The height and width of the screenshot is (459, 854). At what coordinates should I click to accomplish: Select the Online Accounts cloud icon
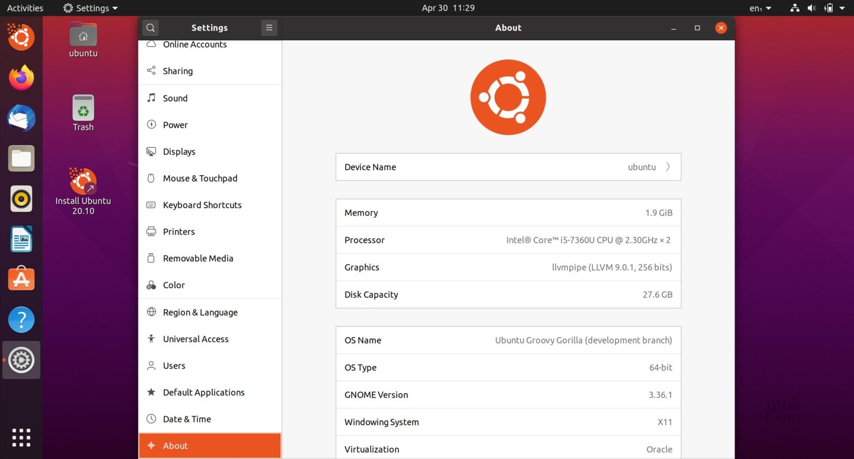tap(151, 44)
